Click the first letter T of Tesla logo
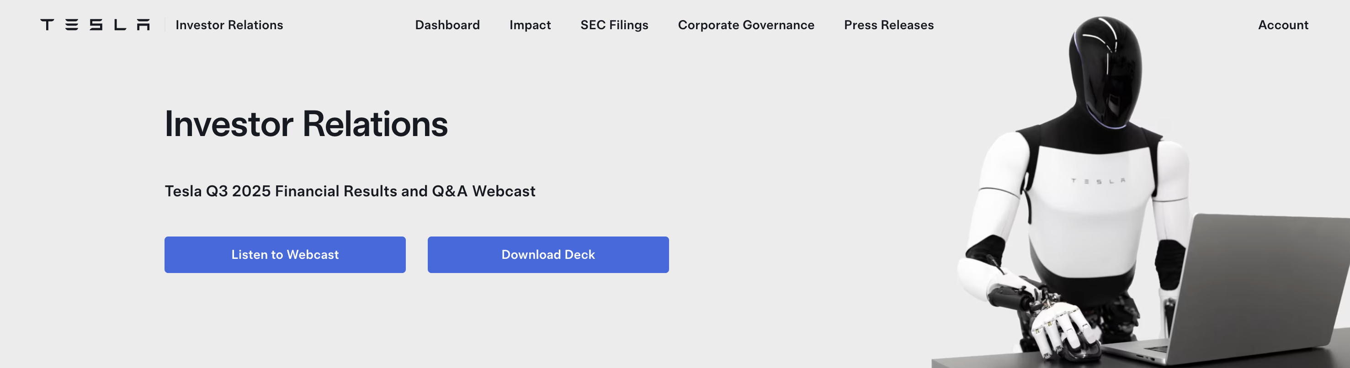 (47, 25)
